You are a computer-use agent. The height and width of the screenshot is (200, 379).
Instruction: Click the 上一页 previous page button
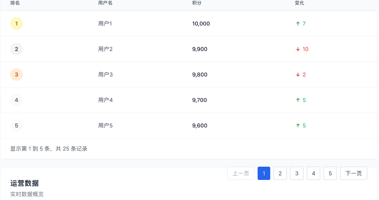click(x=241, y=173)
